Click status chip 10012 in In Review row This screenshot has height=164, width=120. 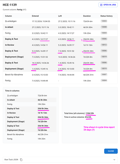[x=104, y=45]
